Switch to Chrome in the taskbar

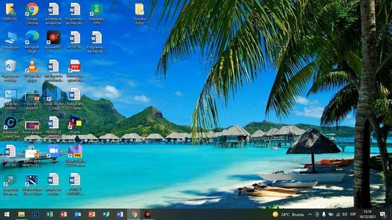point(134,215)
